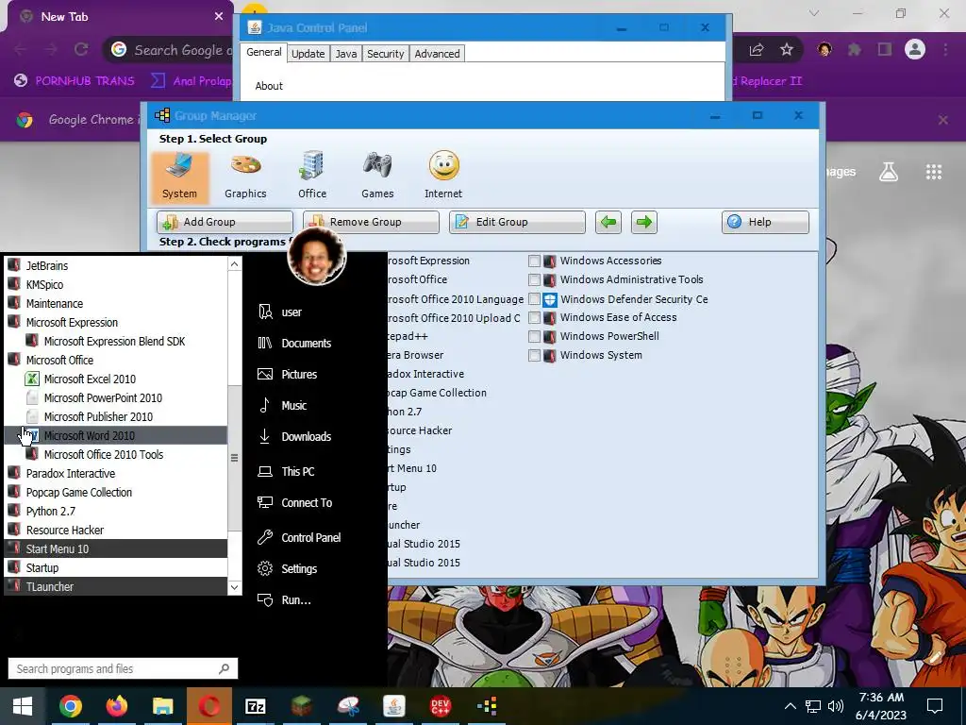Open Documents from the start menu
Screen dimensions: 966x725
[x=294, y=344]
